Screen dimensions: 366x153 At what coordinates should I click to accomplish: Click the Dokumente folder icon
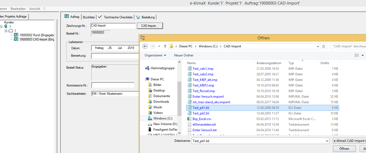click(150, 96)
